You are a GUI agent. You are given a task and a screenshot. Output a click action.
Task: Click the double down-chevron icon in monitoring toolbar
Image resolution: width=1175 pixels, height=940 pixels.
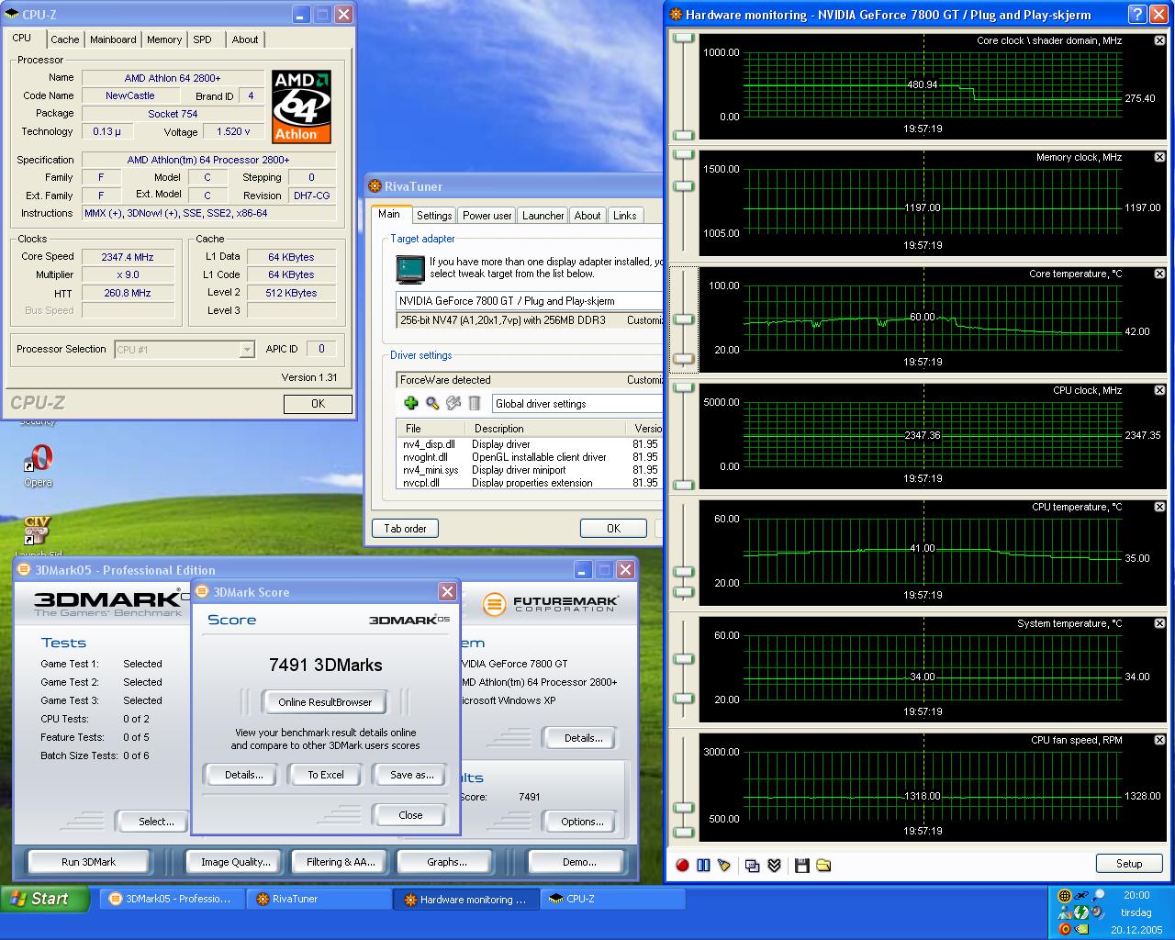(774, 865)
